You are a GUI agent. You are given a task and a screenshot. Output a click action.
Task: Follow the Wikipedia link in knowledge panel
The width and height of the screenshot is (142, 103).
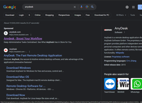tap(120, 53)
